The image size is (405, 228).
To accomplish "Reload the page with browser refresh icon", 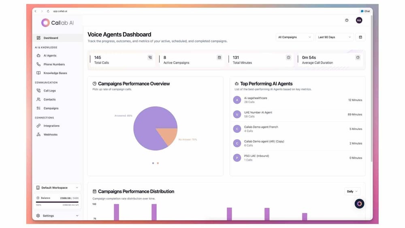I will tap(48, 11).
